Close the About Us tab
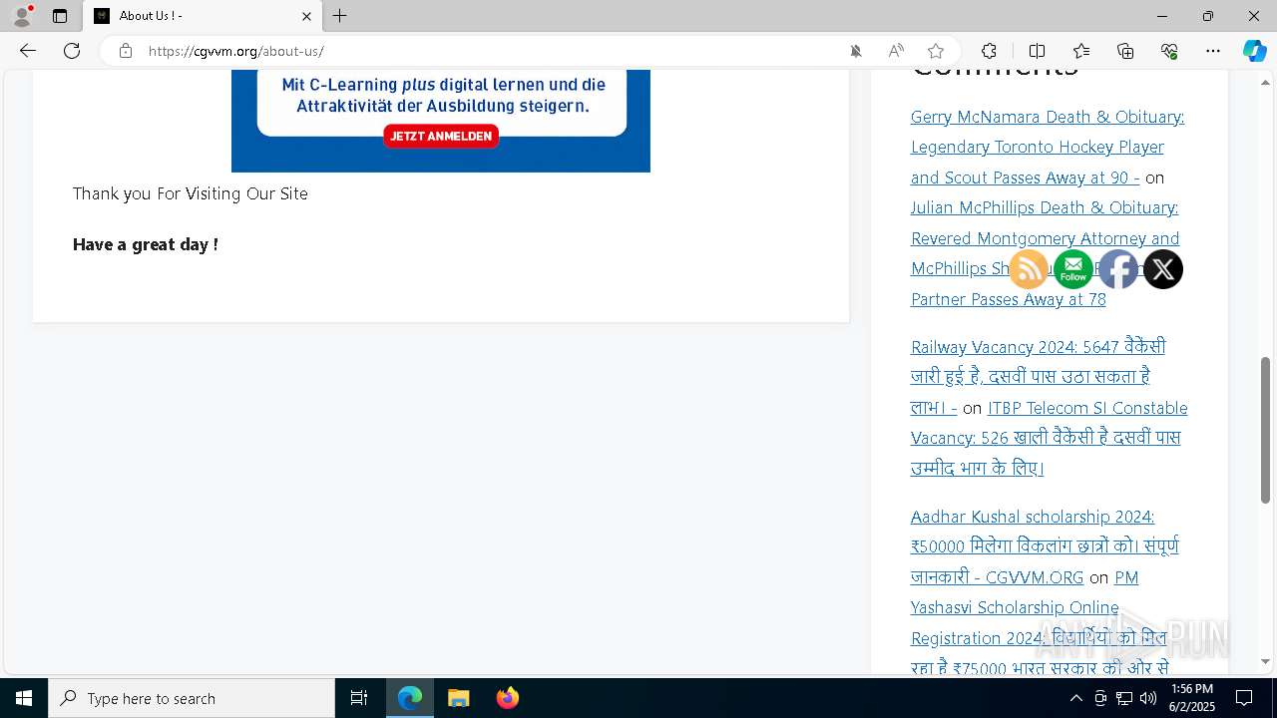 click(306, 16)
